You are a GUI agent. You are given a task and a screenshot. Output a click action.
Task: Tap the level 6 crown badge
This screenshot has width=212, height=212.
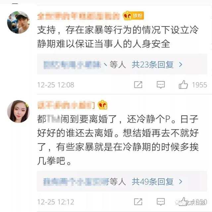tap(103, 105)
